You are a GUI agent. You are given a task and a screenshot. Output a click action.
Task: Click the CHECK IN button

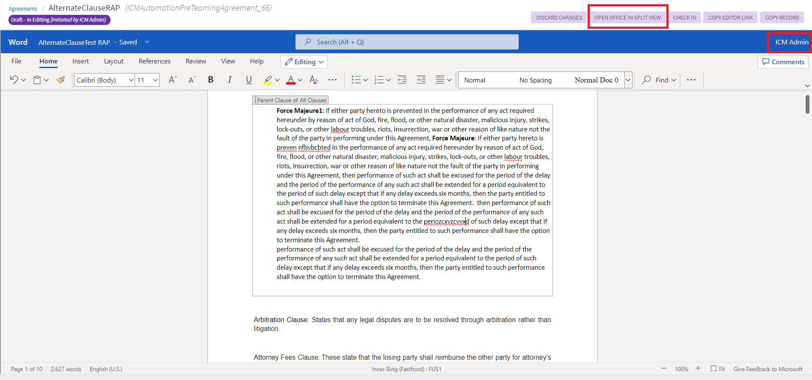coord(684,18)
